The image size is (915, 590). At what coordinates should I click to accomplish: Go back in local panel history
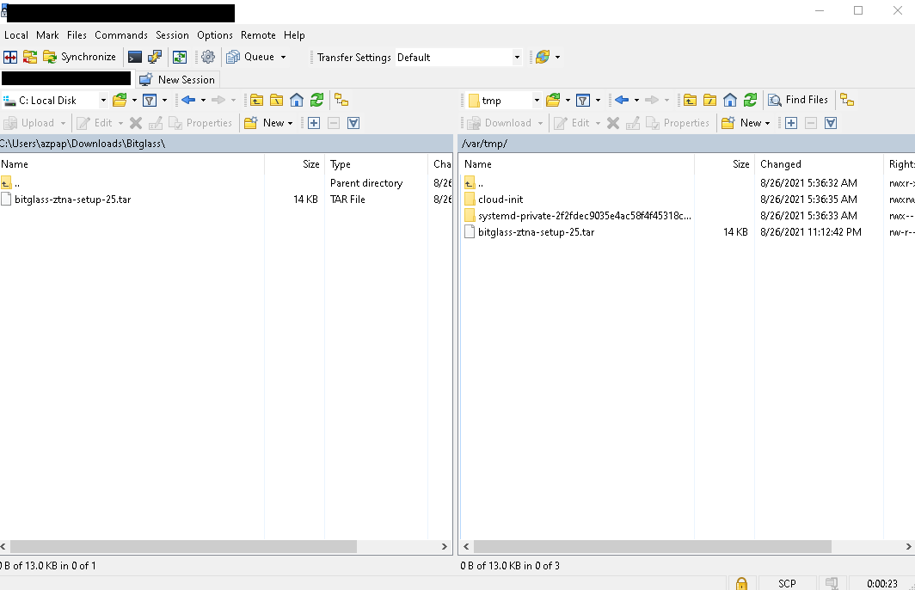click(187, 101)
